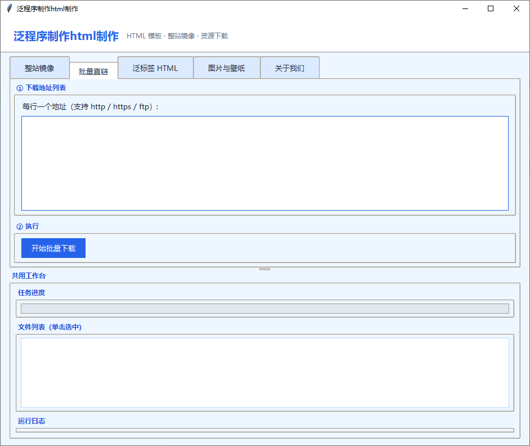Click the ② 执行 section label
This screenshot has height=446, width=530.
coord(28,226)
